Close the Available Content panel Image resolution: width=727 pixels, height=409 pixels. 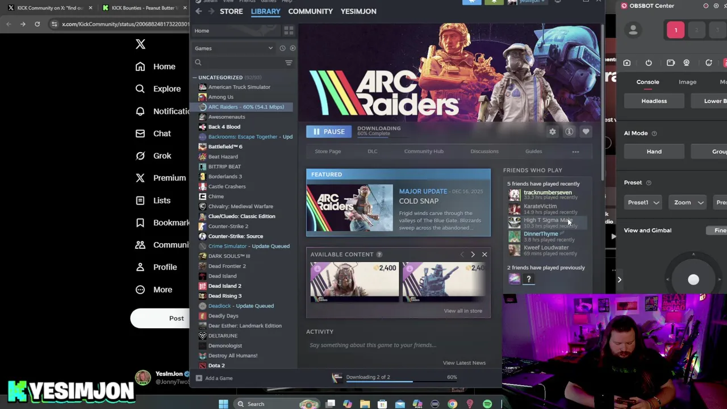point(484,254)
